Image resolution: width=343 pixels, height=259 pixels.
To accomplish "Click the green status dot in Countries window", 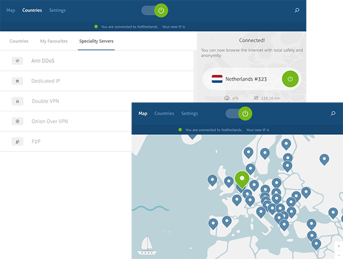I will point(96,26).
